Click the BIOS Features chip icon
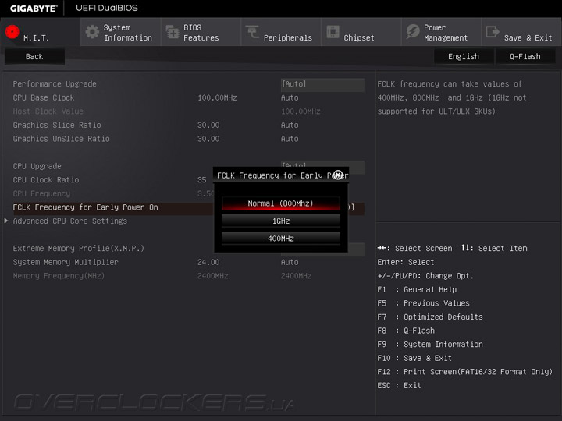This screenshot has width=562, height=421. coord(173,32)
